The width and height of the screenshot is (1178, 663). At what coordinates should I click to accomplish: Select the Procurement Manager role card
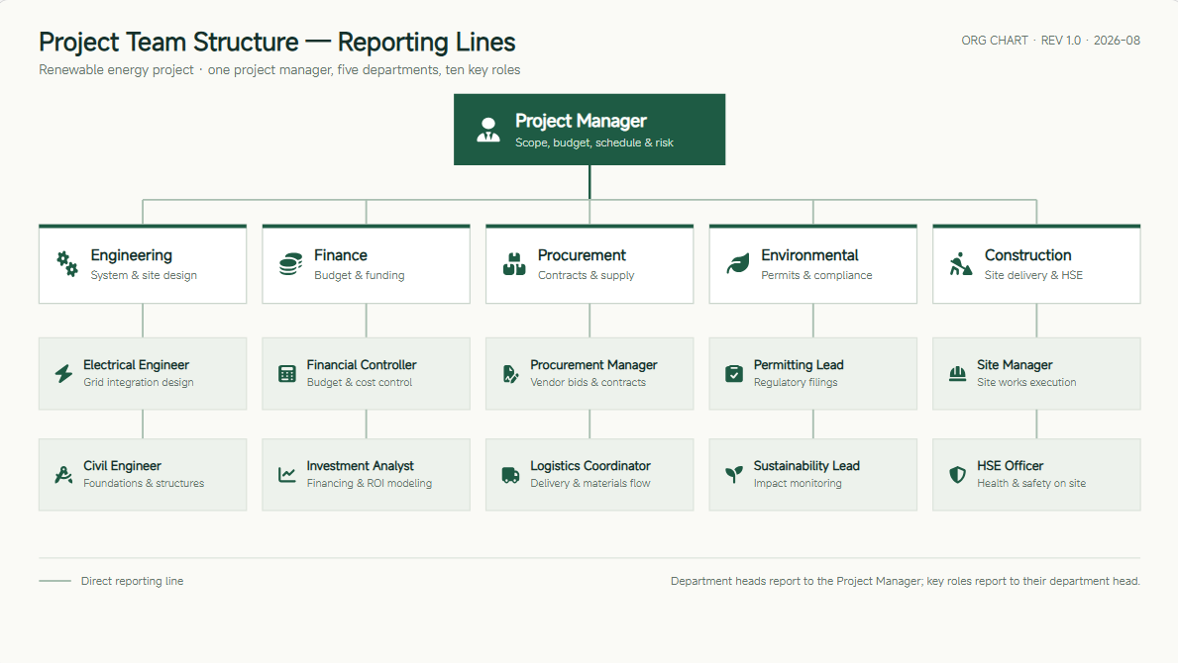coord(589,373)
